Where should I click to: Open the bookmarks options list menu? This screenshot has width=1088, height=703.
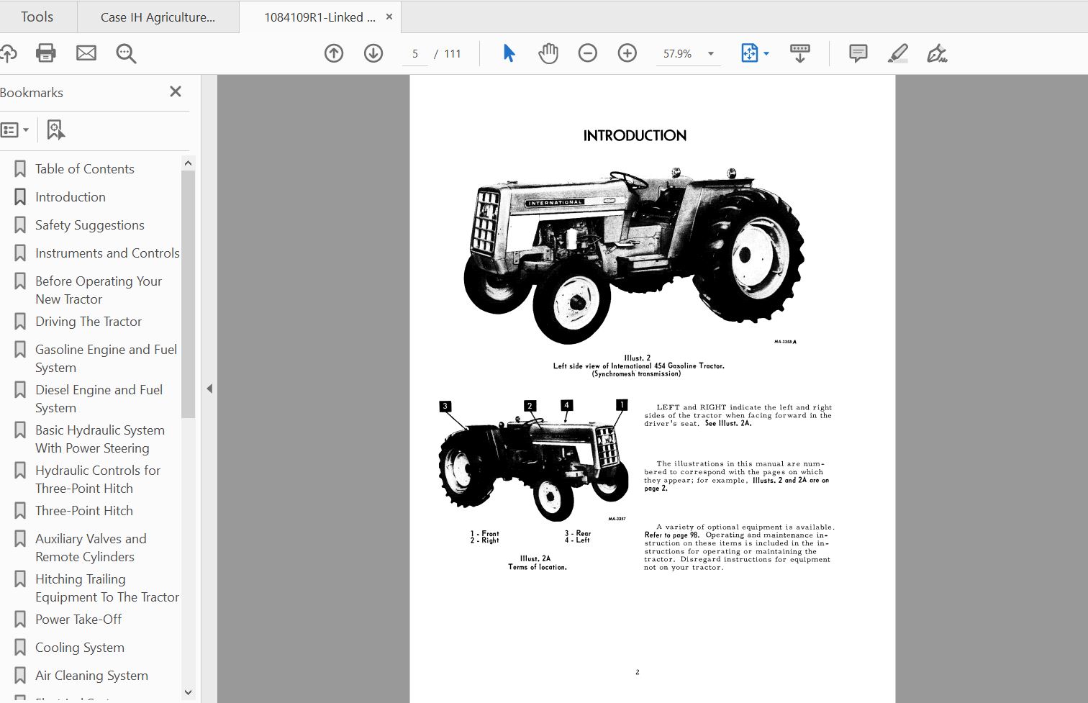(14, 130)
